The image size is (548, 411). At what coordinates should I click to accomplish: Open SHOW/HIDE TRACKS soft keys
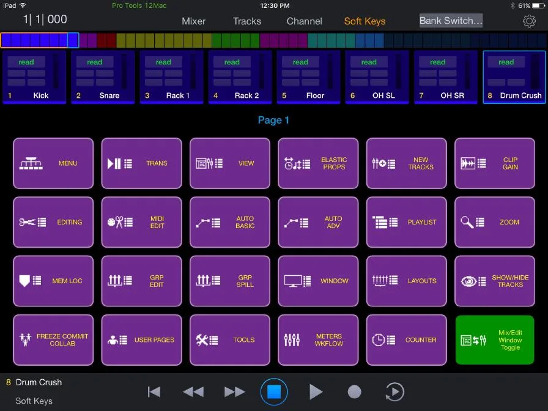[x=495, y=281]
